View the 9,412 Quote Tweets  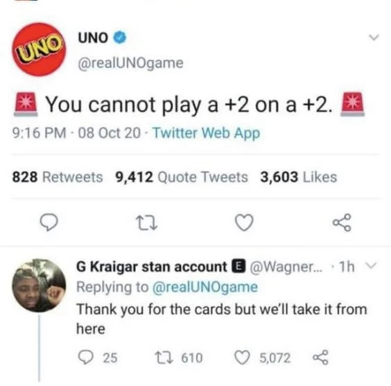tap(182, 177)
